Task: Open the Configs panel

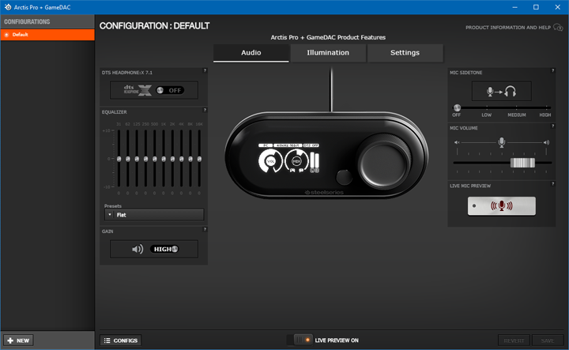Action: (x=121, y=341)
